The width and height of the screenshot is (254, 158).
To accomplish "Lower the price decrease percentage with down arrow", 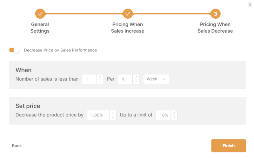I will coord(113,117).
